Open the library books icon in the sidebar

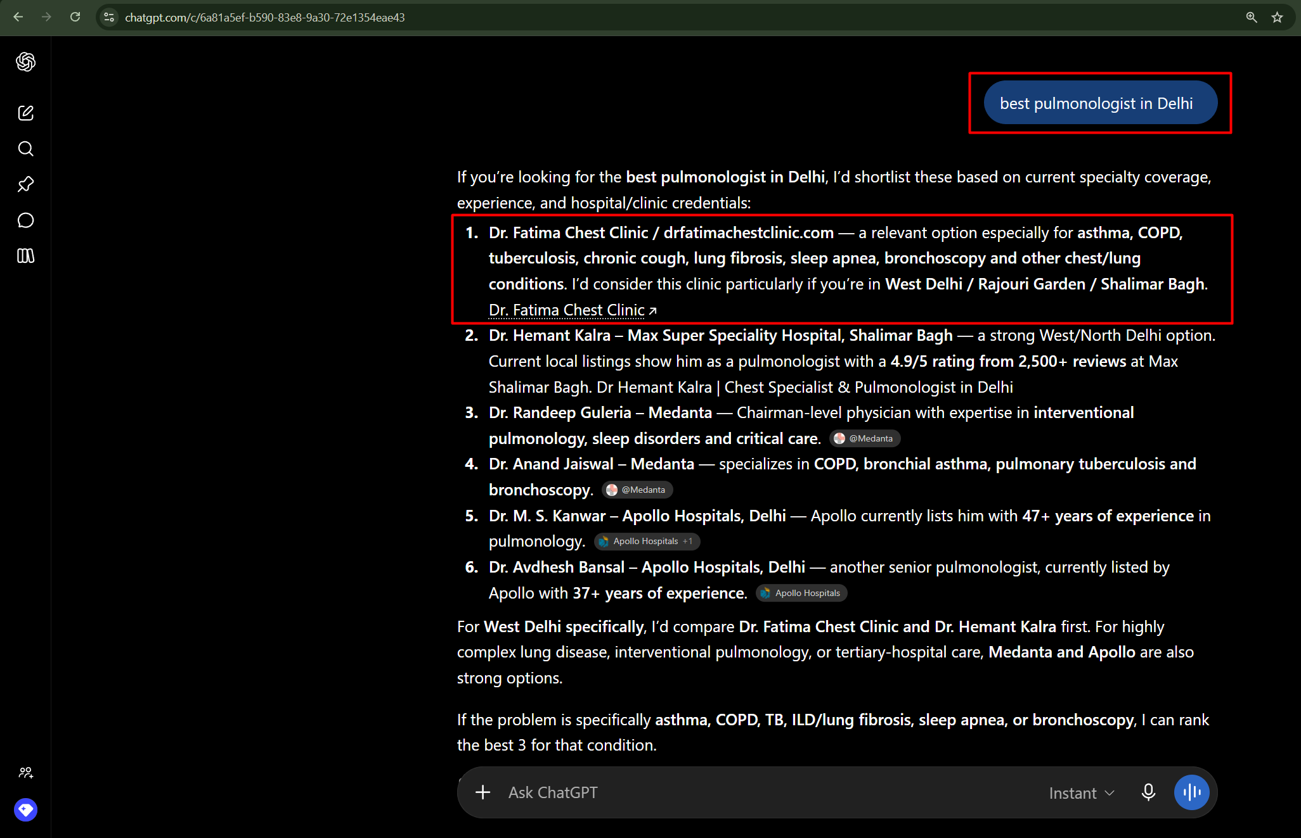tap(25, 255)
